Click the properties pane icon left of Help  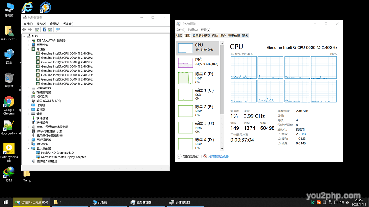point(37,30)
